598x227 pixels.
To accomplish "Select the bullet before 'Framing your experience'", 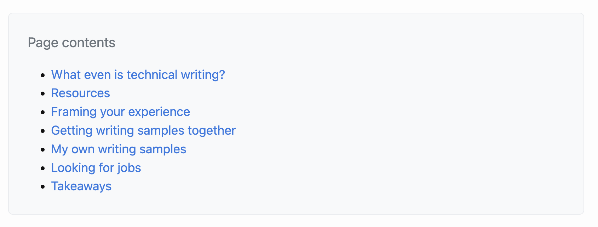I will (43, 112).
